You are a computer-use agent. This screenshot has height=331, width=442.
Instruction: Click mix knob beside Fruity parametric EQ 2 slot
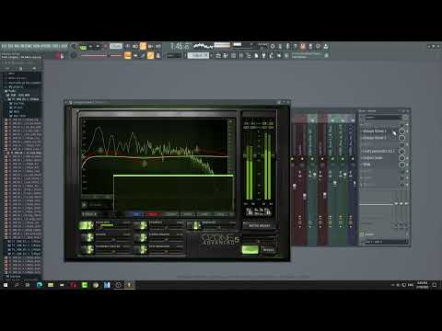(401, 151)
